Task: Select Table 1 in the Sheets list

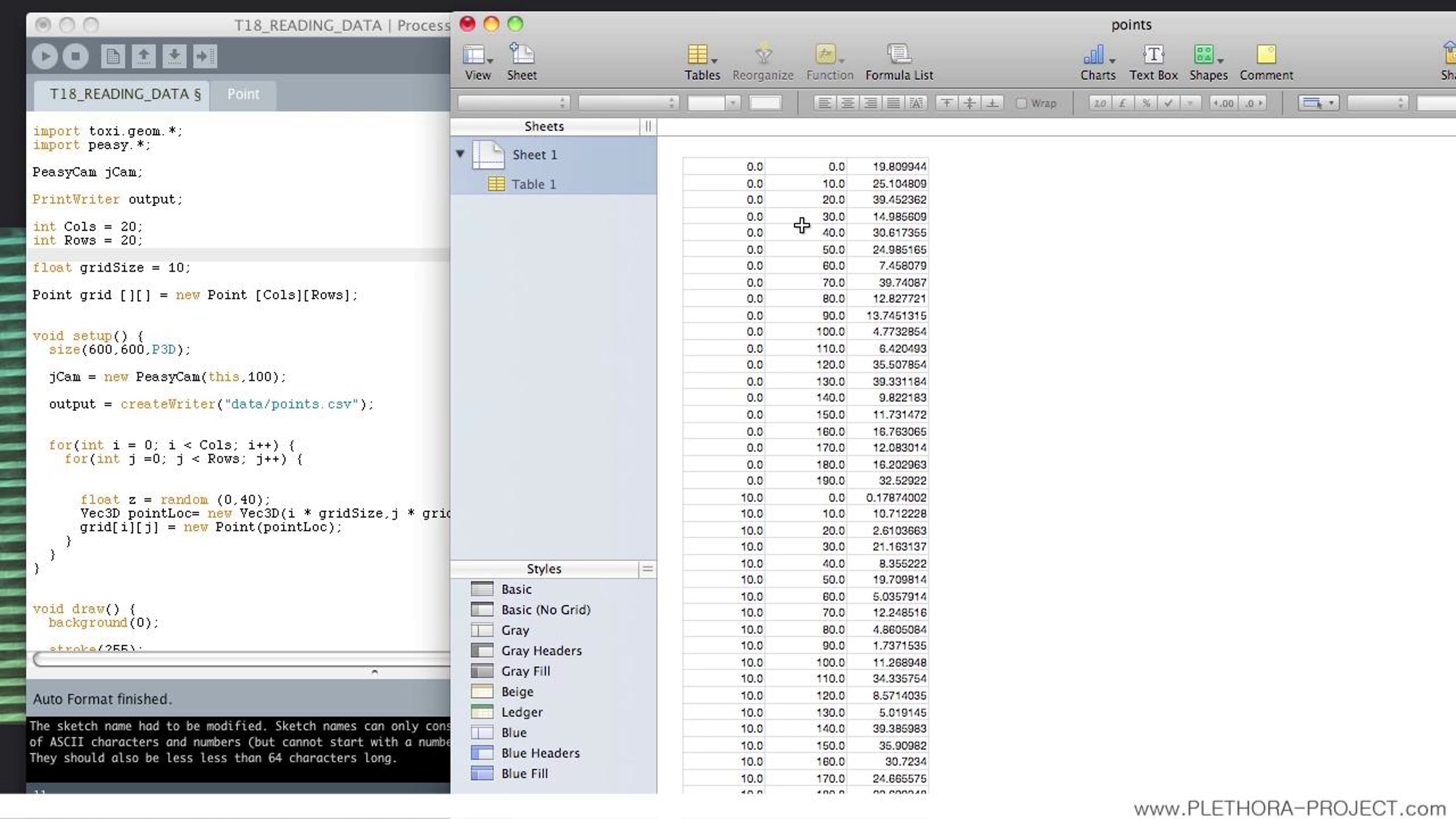Action: pyautogui.click(x=533, y=184)
